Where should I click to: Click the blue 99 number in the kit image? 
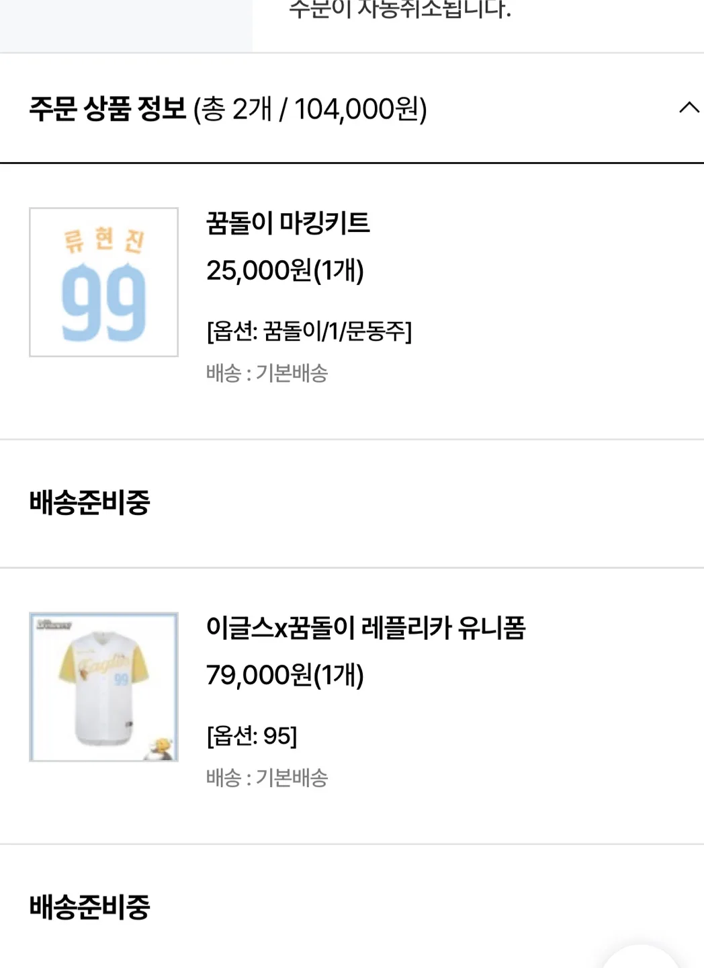pos(103,302)
